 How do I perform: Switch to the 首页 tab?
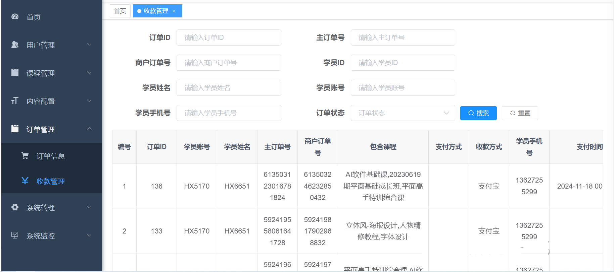(x=120, y=11)
